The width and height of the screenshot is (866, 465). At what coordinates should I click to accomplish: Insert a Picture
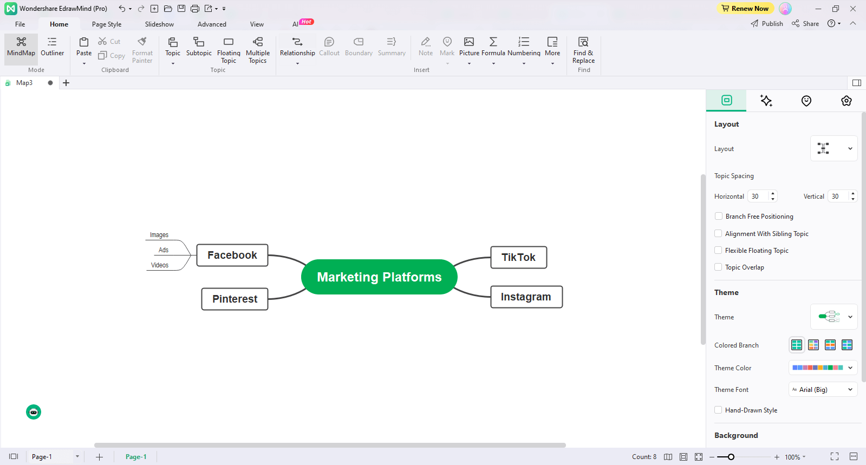point(469,46)
